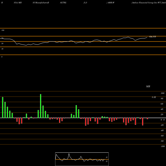The width and height of the screenshot is (166, 166).
Task: Open the mini overview chart thumbnail
Action: click(82, 159)
